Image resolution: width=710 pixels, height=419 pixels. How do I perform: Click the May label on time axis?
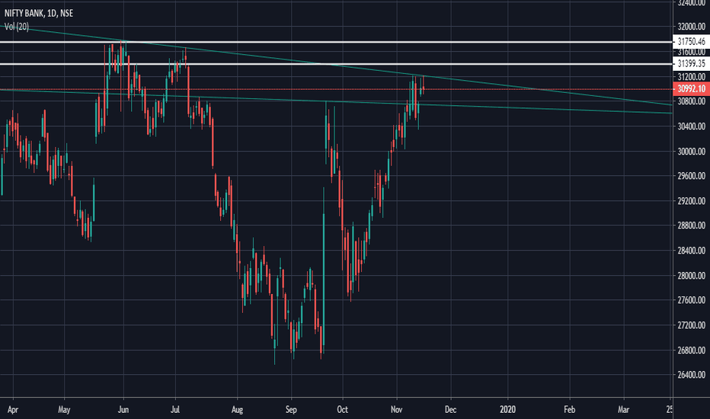click(x=64, y=410)
